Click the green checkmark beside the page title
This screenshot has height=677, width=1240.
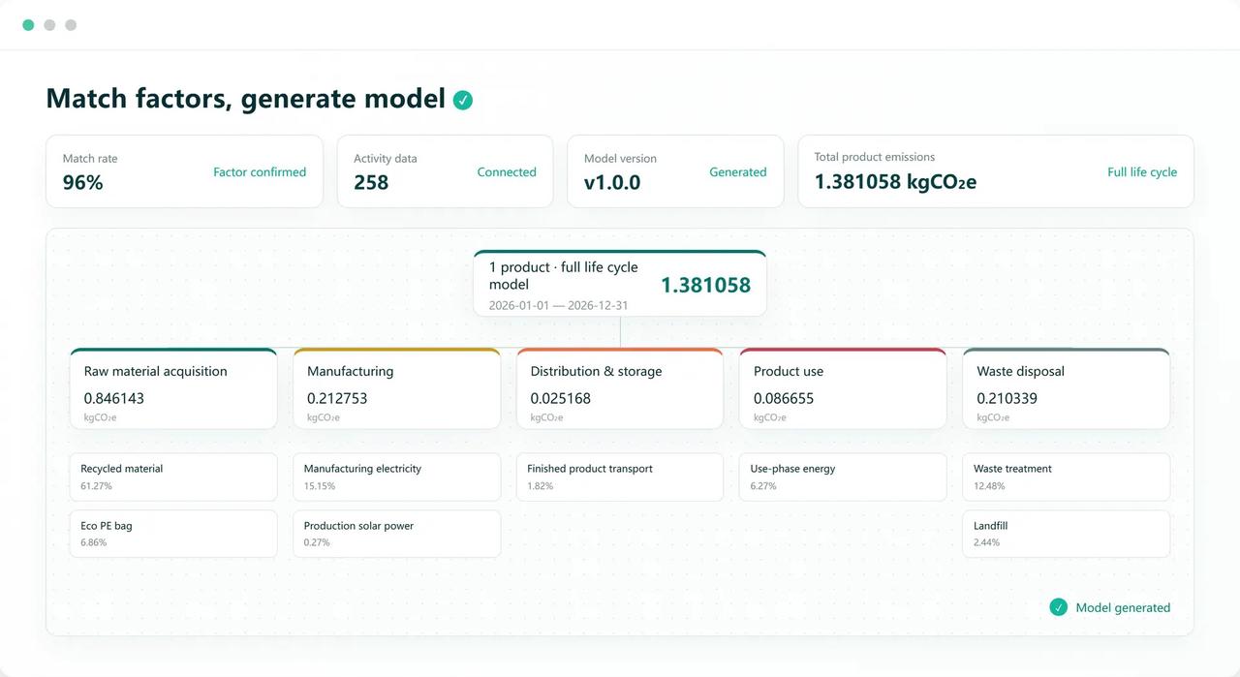pyautogui.click(x=463, y=100)
